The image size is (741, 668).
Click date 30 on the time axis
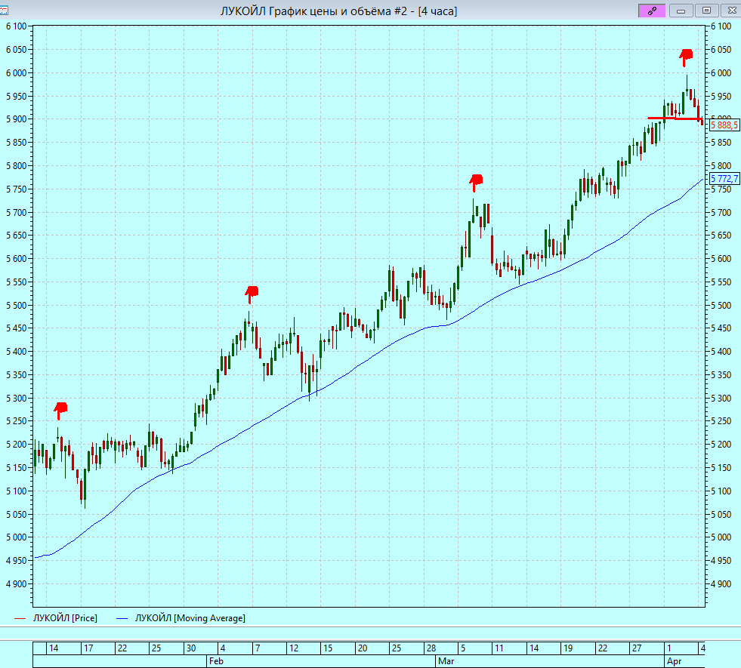click(x=191, y=648)
